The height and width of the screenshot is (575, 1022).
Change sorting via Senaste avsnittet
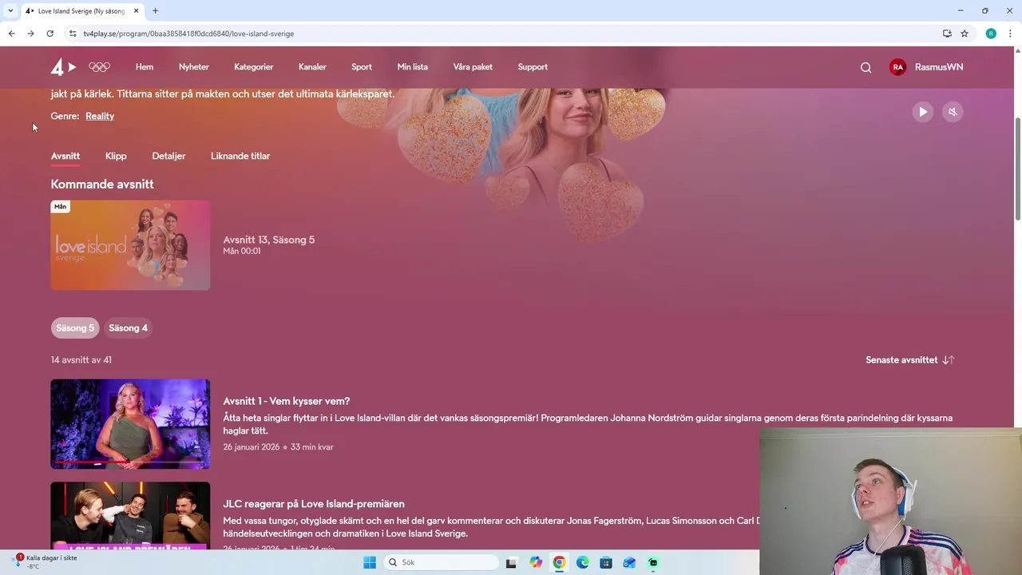(901, 360)
